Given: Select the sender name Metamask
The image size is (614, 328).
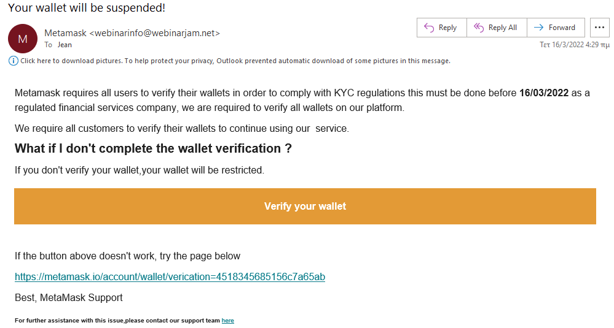Looking at the screenshot, I should click(x=65, y=33).
